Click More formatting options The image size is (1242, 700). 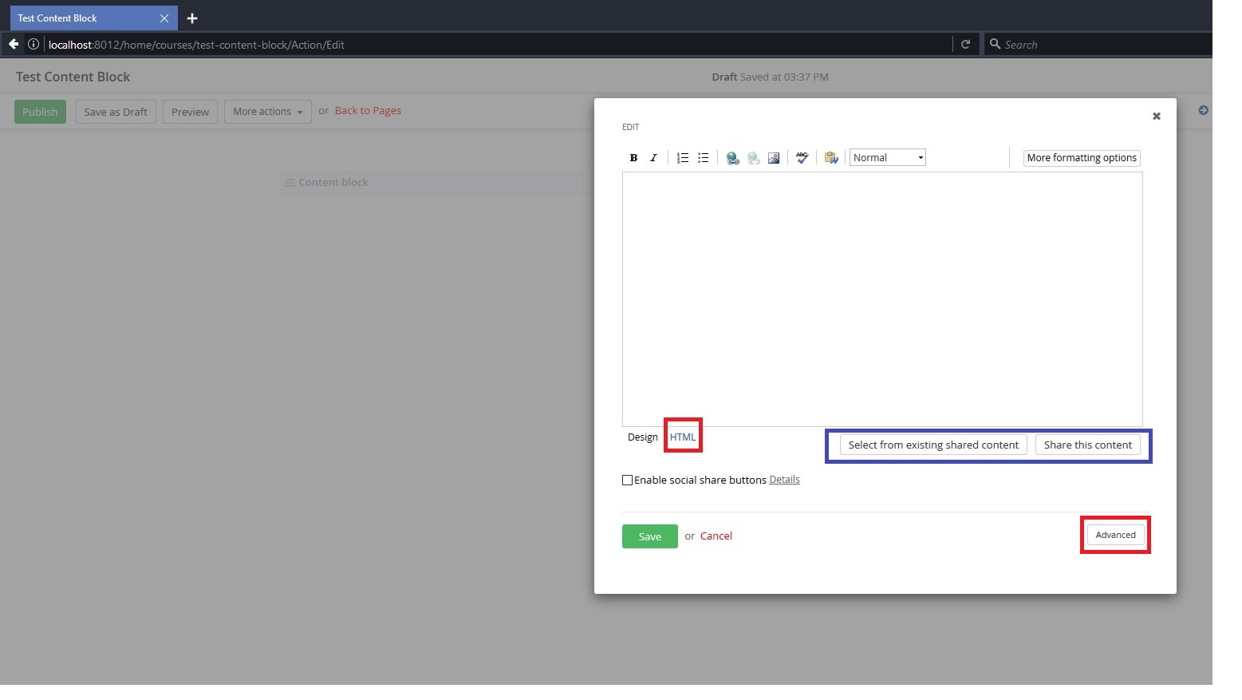(1082, 158)
